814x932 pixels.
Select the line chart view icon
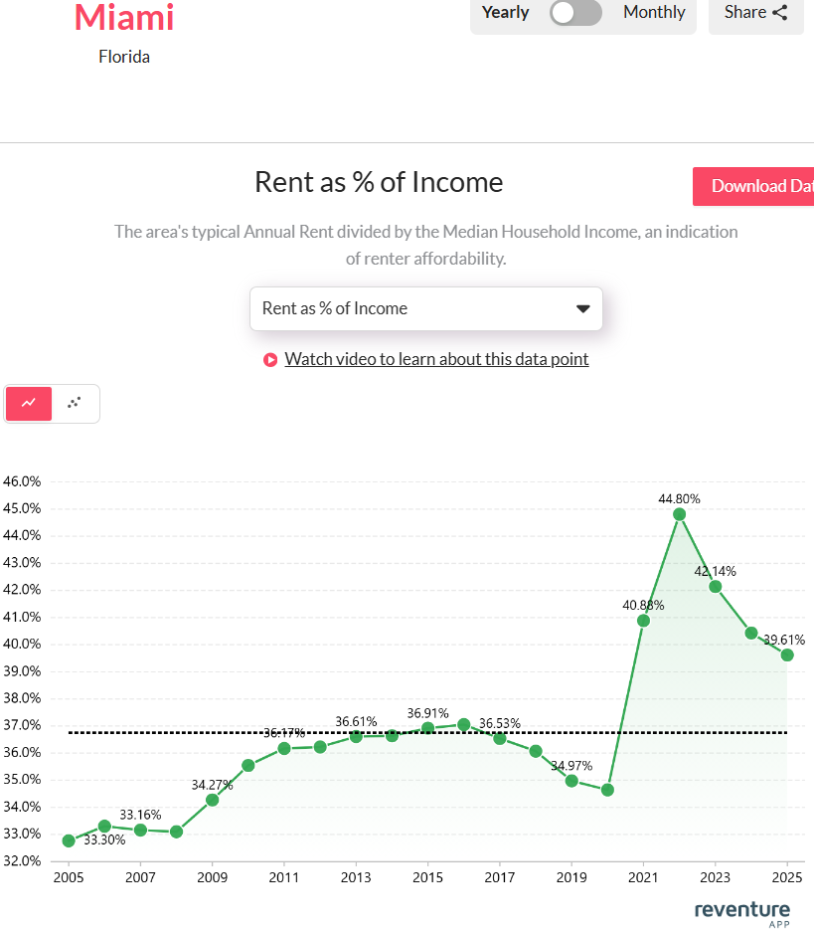point(28,404)
